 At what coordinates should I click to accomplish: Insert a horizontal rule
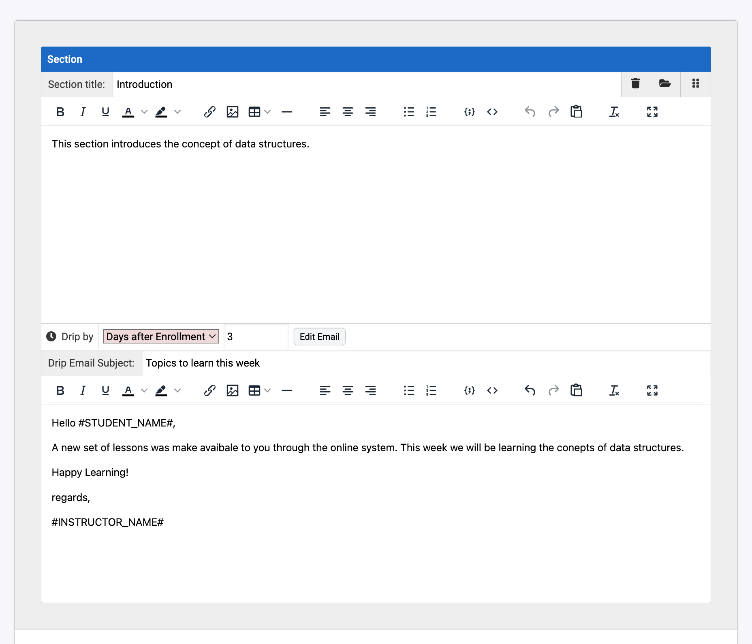(287, 112)
